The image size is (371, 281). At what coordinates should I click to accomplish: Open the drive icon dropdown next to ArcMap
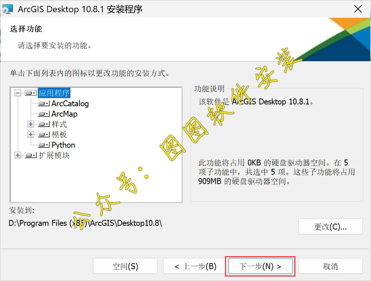[x=44, y=114]
